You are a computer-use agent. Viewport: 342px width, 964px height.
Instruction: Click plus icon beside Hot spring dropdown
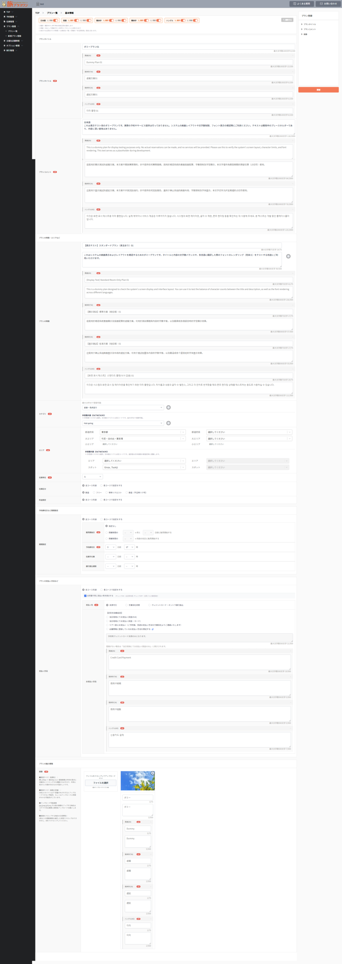(x=169, y=423)
